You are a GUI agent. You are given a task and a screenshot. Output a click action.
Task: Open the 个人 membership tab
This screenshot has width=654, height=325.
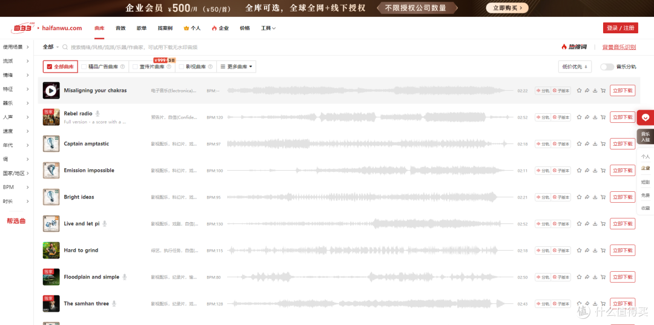point(193,28)
